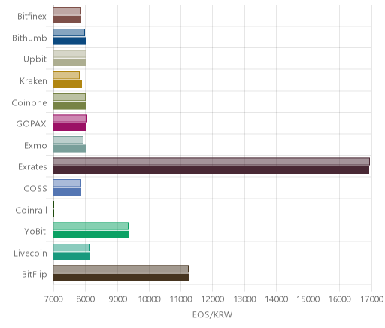This screenshot has width=385, height=328.
Task: Click the dark Exrates bar
Action: click(x=211, y=170)
